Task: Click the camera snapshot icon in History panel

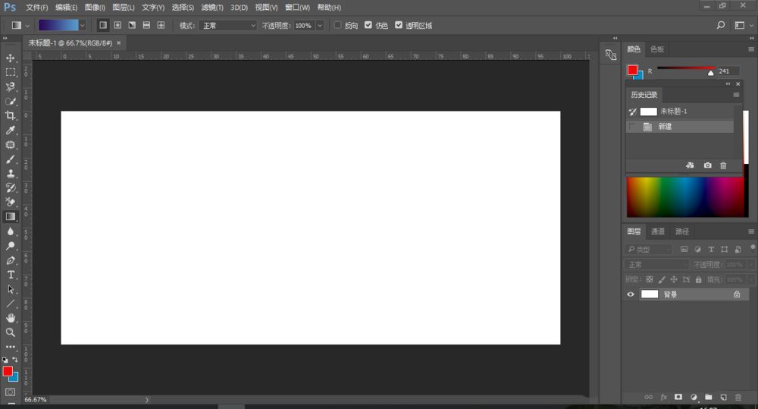Action: tap(707, 165)
